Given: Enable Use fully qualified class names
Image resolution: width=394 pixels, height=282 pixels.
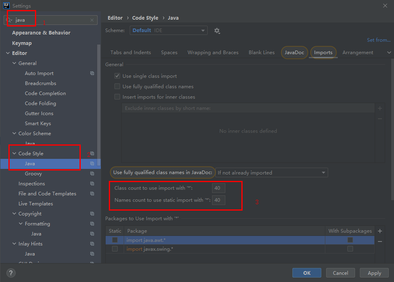Looking at the screenshot, I should (x=117, y=86).
